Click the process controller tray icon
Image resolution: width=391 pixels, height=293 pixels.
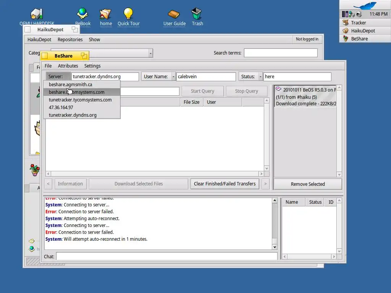(345, 14)
